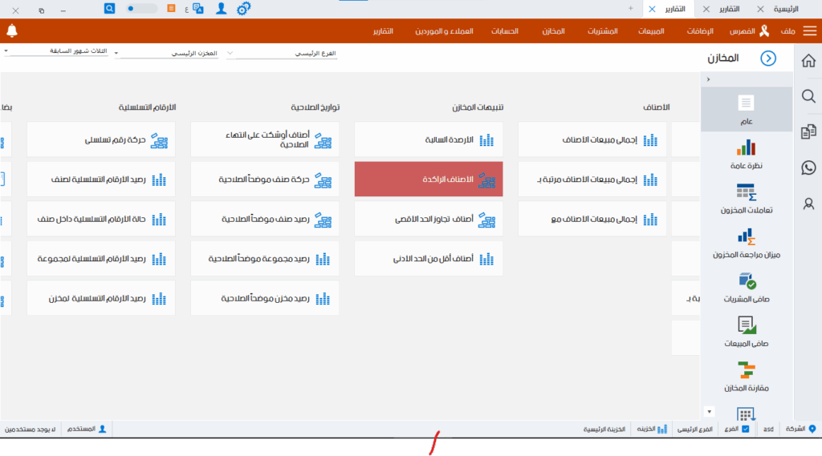Toggle the switch in the title bar
The width and height of the screenshot is (822, 456).
pos(142,8)
